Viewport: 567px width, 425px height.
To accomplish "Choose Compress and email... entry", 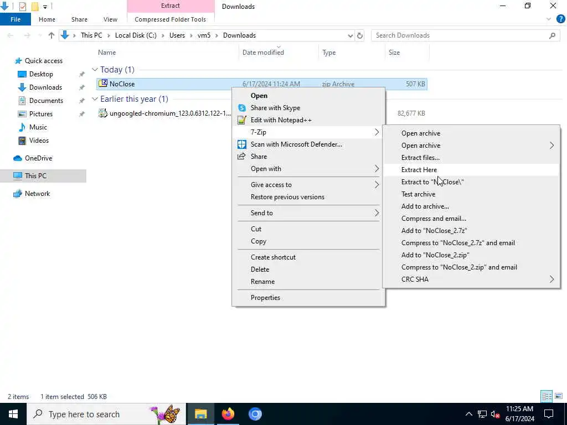I will click(471, 218).
